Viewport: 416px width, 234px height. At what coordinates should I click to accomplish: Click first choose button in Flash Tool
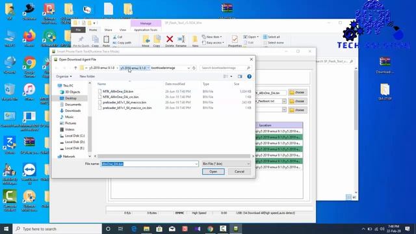(x=298, y=92)
